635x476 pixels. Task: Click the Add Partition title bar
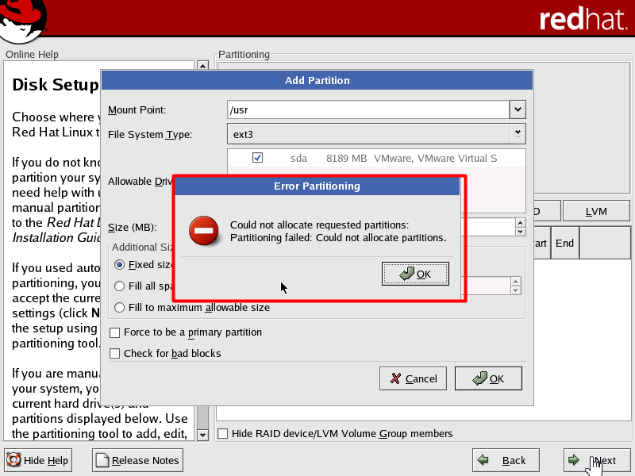(317, 80)
